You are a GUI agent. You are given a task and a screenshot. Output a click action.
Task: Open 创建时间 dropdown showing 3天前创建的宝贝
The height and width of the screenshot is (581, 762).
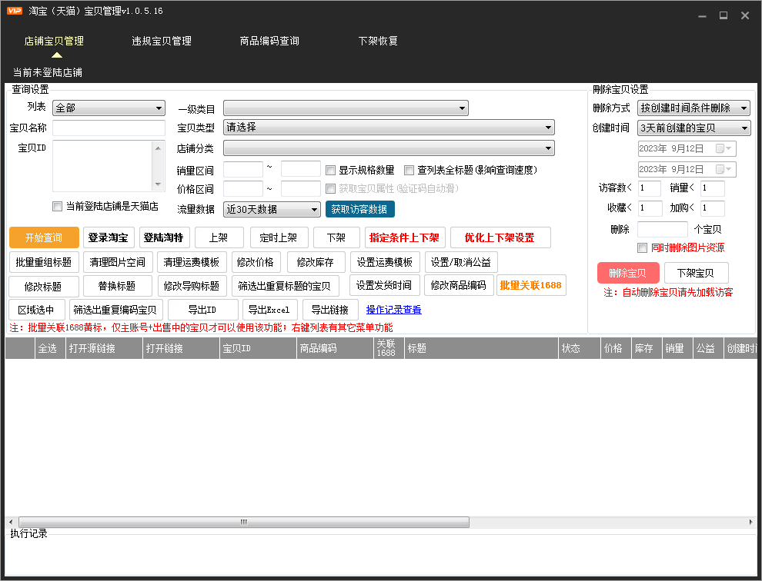[694, 128]
